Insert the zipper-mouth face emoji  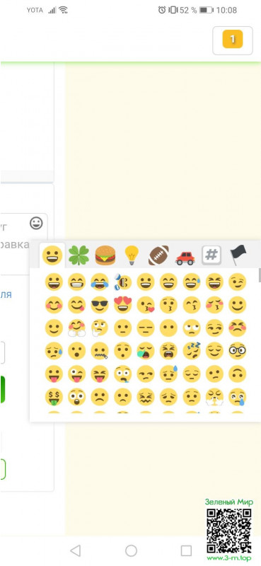click(100, 351)
